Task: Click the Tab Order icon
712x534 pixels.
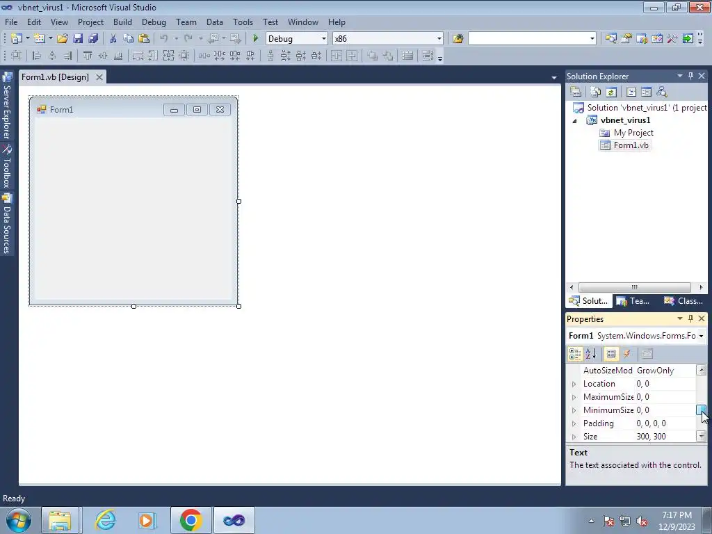Action: [428, 56]
